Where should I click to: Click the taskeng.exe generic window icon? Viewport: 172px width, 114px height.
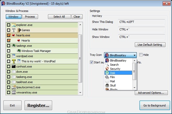pyautogui.click(x=14, y=77)
